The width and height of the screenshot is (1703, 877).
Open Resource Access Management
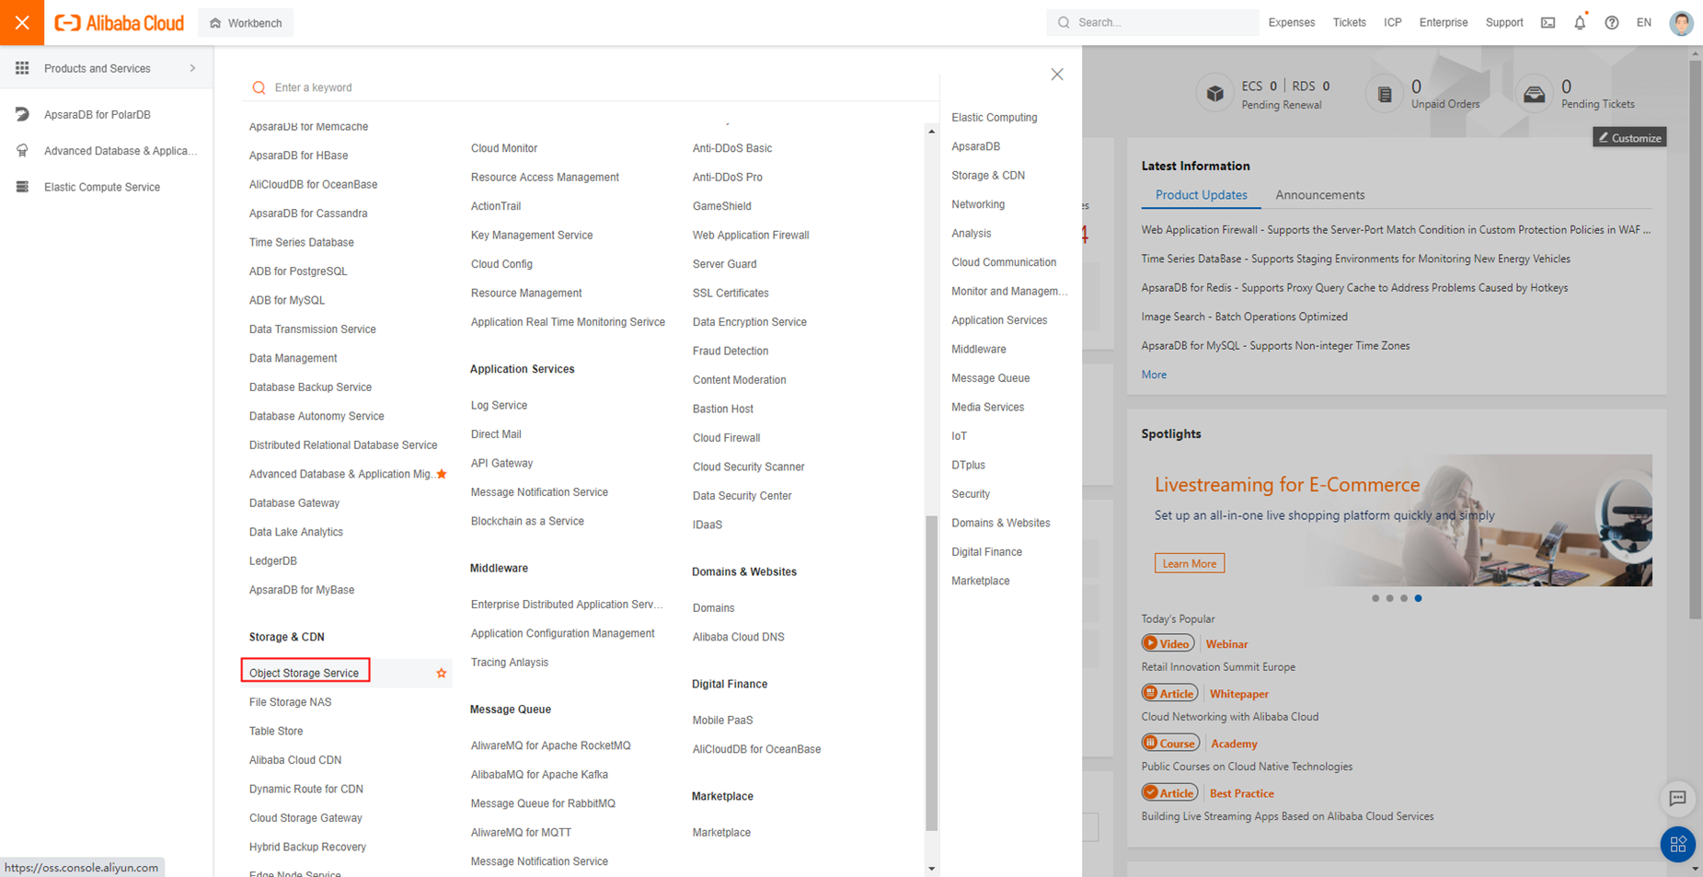click(x=545, y=177)
